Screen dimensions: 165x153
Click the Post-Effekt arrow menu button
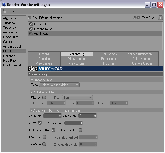161,18
